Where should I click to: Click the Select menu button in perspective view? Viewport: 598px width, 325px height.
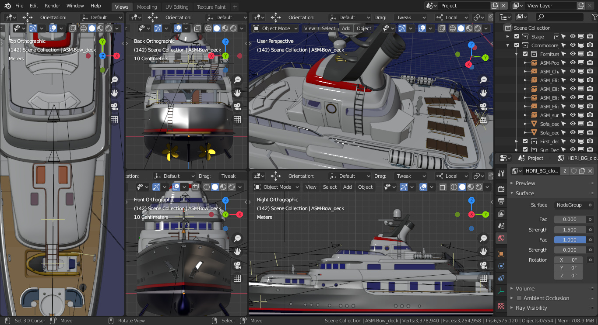[x=329, y=28]
